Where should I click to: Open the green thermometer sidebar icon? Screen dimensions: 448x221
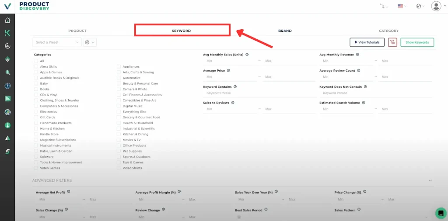pos(8,125)
